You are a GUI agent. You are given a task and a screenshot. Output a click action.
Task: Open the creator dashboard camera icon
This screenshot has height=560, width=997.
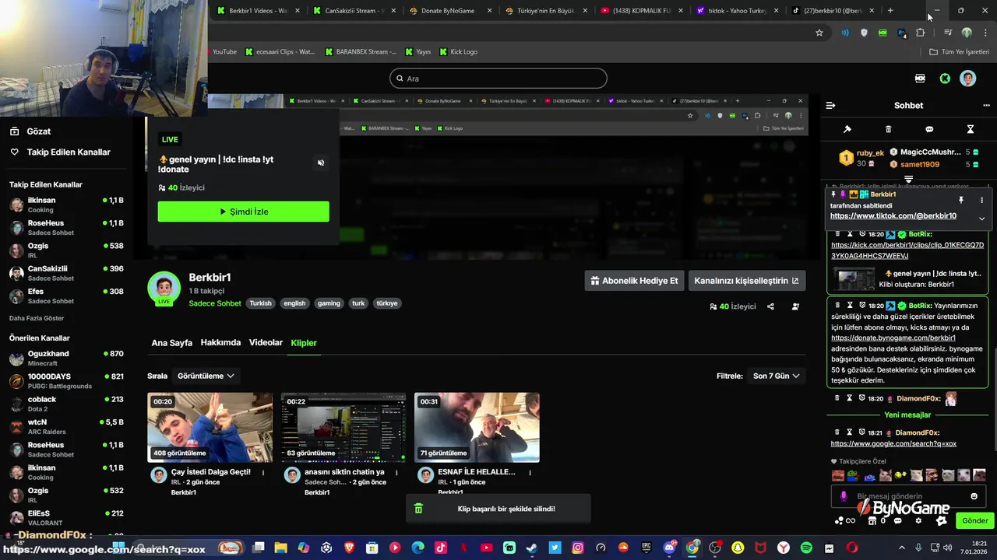tap(920, 79)
